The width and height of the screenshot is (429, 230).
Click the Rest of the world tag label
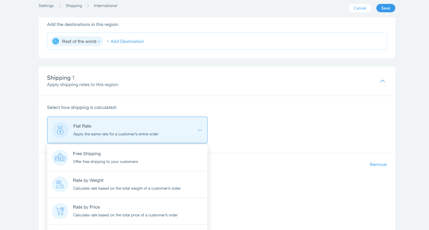[x=79, y=41]
